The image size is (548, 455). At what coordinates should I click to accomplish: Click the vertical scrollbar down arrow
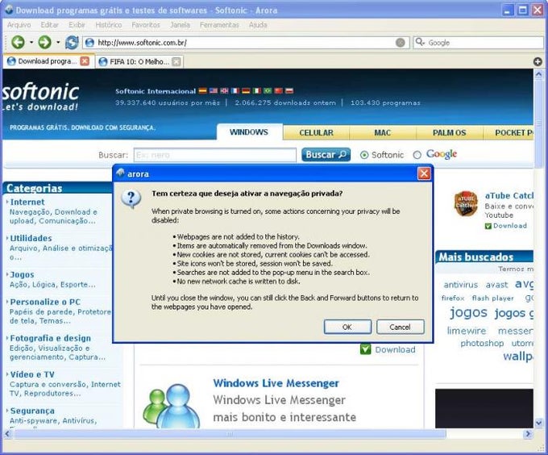click(x=538, y=423)
